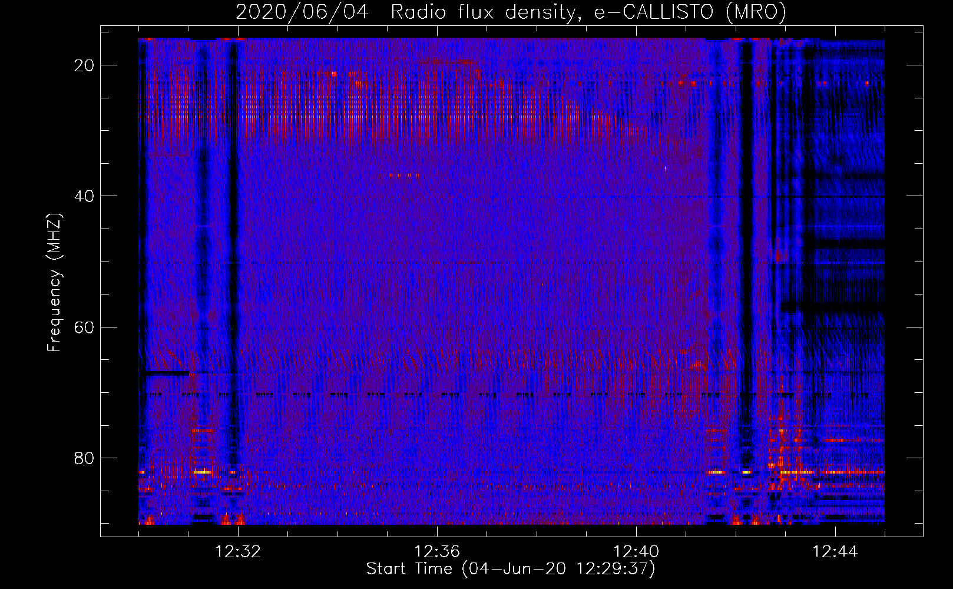The image size is (953, 589).
Task: Click the 20 MHz frequency tick label
Action: [x=85, y=65]
